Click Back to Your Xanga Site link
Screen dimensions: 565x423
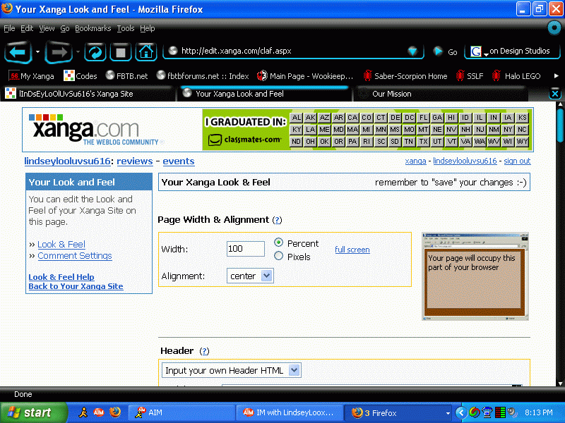76,286
